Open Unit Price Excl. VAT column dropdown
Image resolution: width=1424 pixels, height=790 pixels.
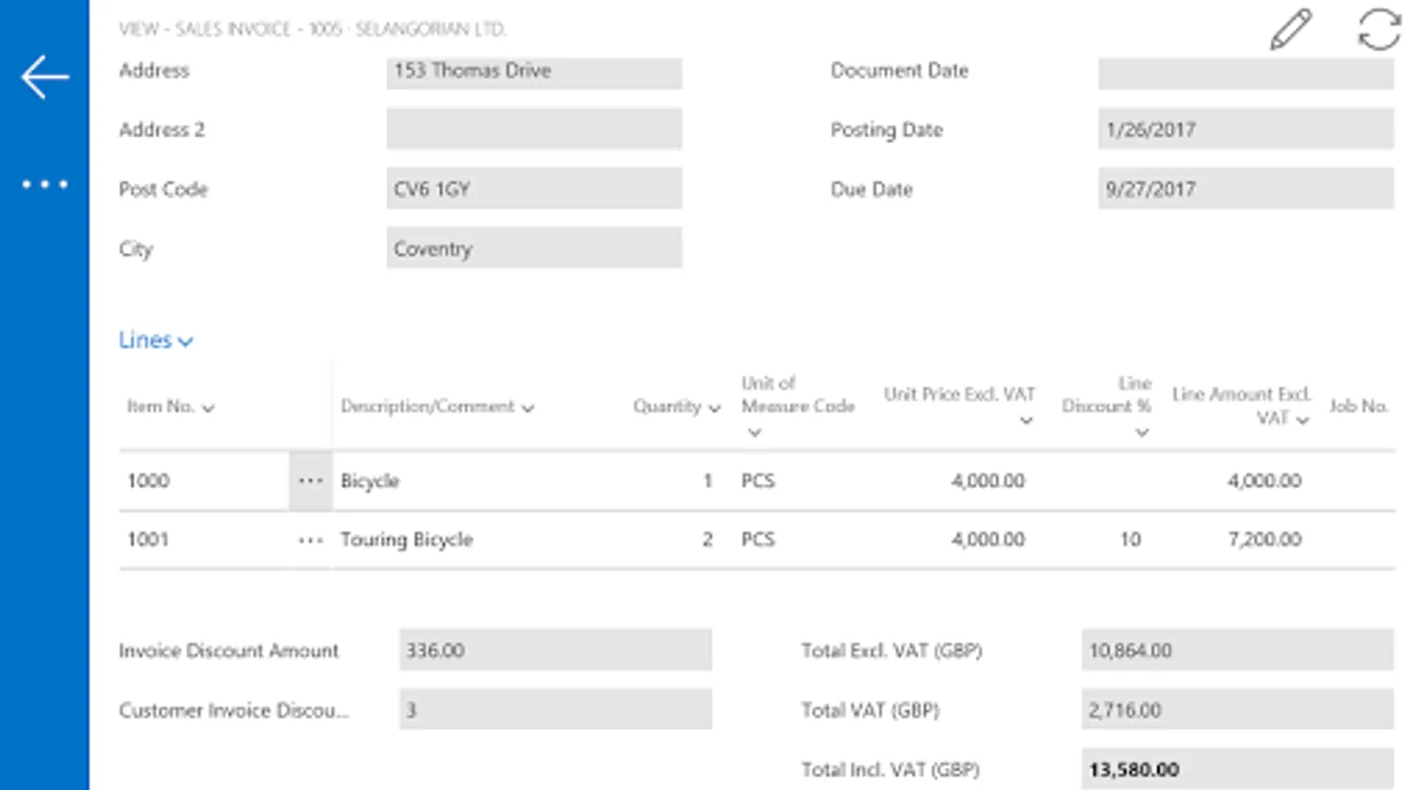coord(1026,420)
